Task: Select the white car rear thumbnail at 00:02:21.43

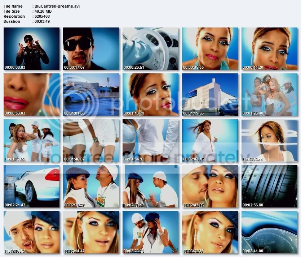Action: [31, 187]
